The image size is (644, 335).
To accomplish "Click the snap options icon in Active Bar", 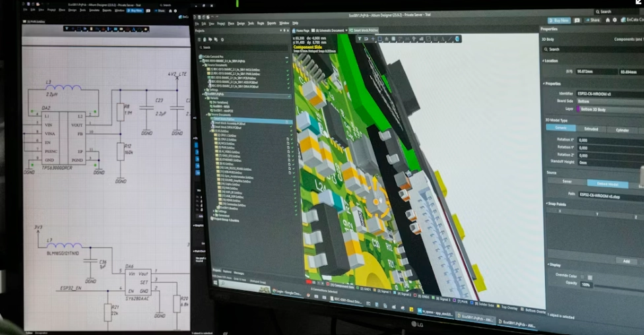I will point(366,39).
